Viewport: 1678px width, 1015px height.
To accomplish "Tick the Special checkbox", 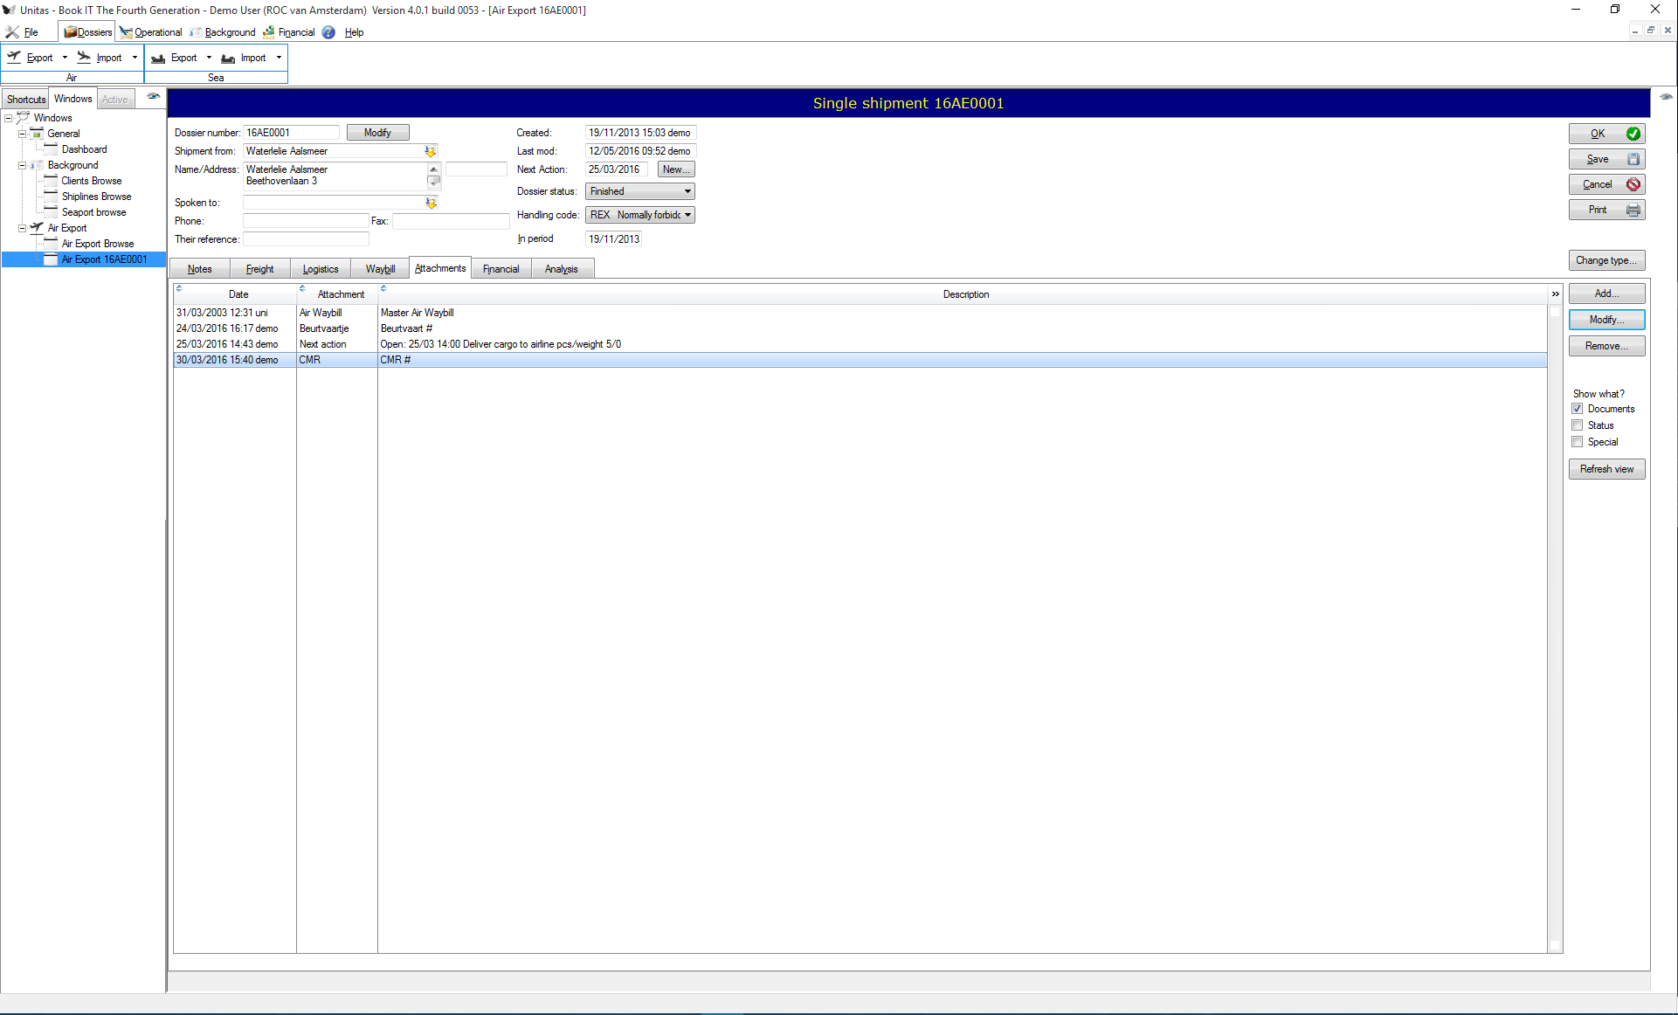I will pyautogui.click(x=1578, y=442).
